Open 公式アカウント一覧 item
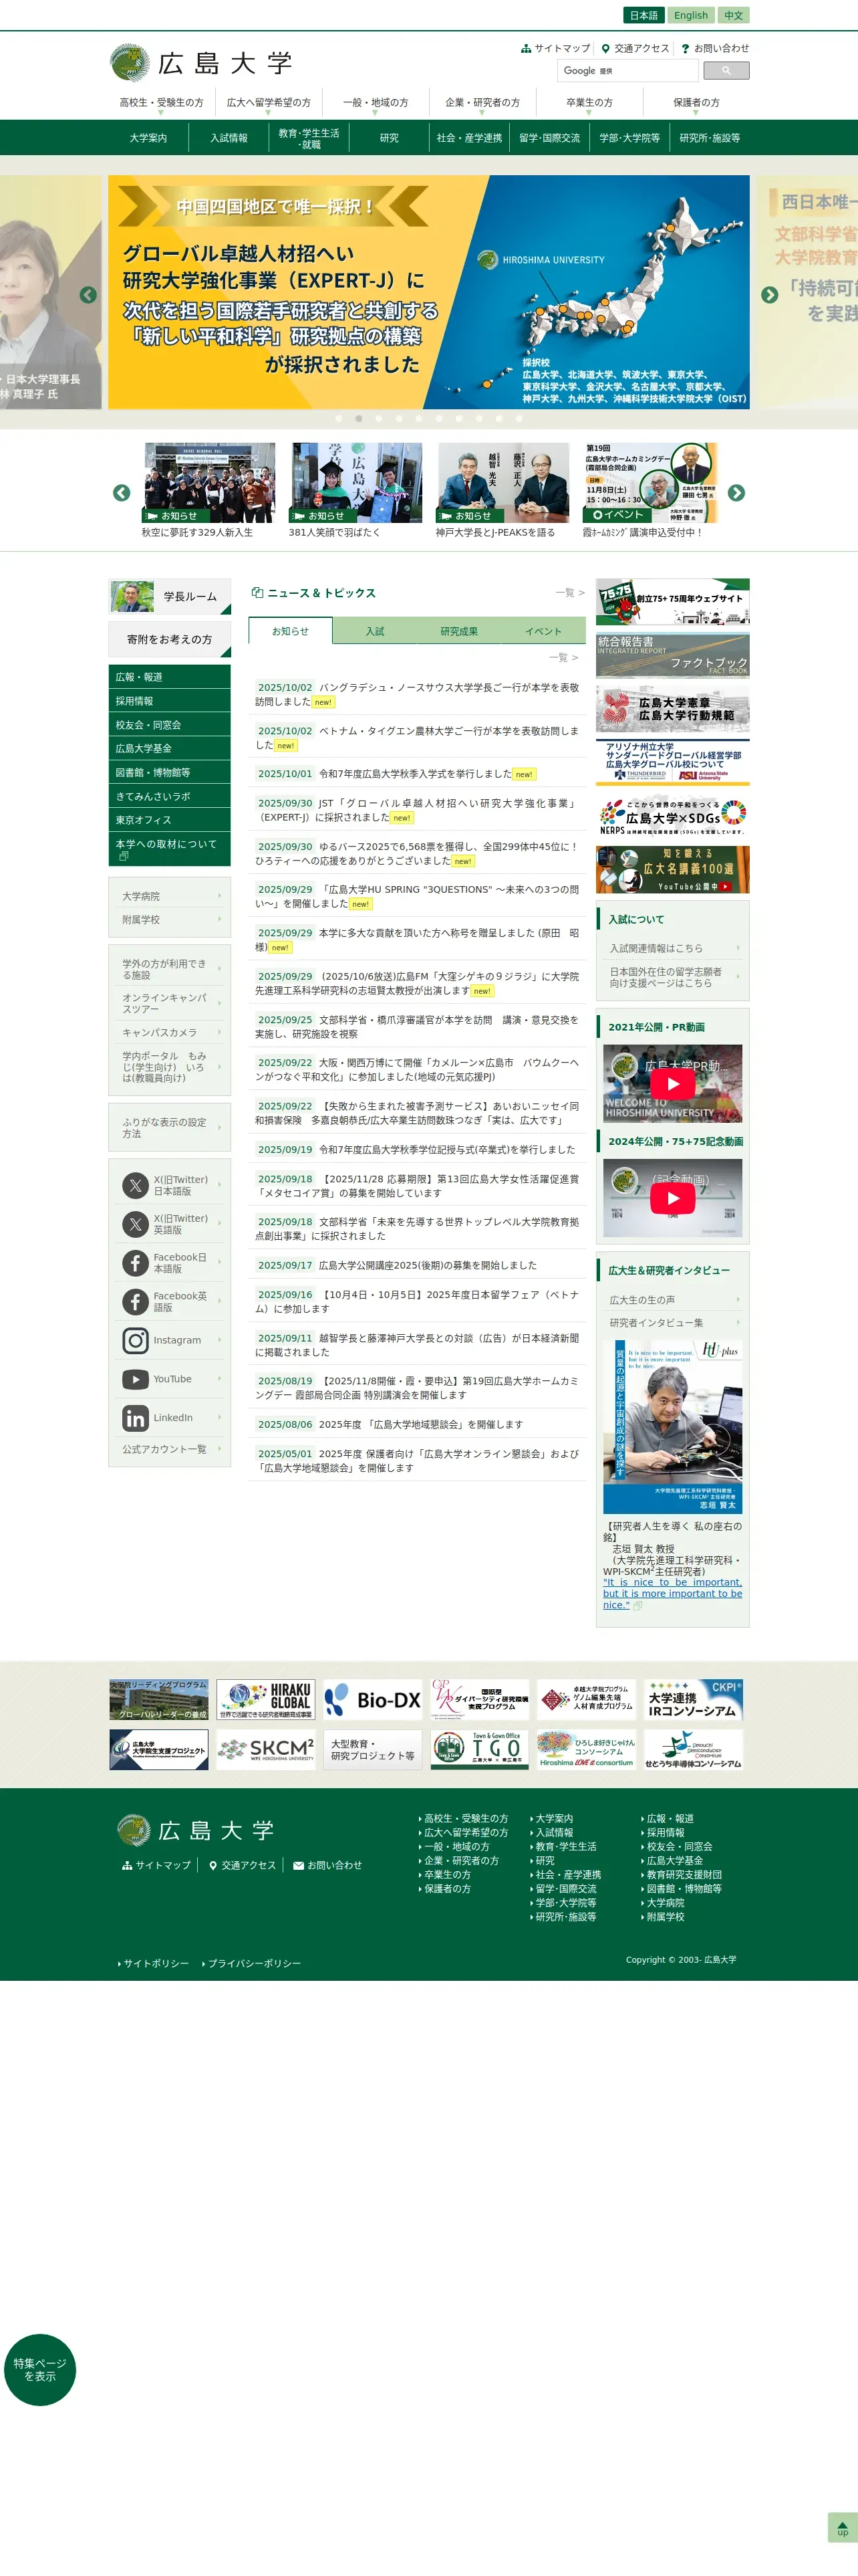 pos(170,1449)
